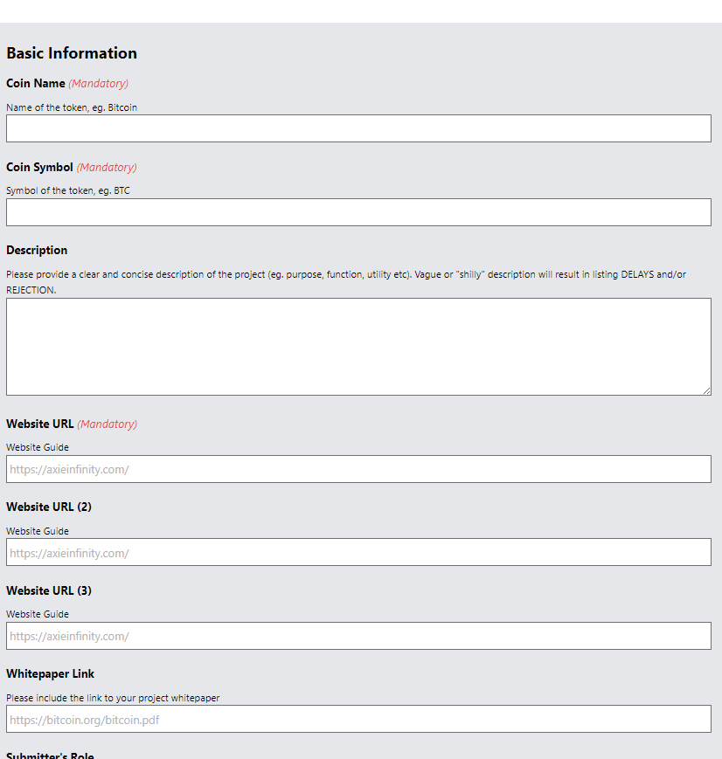The height and width of the screenshot is (759, 722).
Task: Focus the Website URL (3) input field
Action: pyautogui.click(x=358, y=636)
